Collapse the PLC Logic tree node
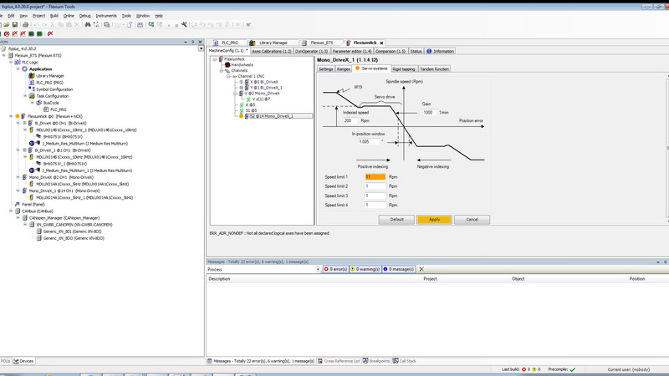This screenshot has width=669, height=376. point(11,63)
